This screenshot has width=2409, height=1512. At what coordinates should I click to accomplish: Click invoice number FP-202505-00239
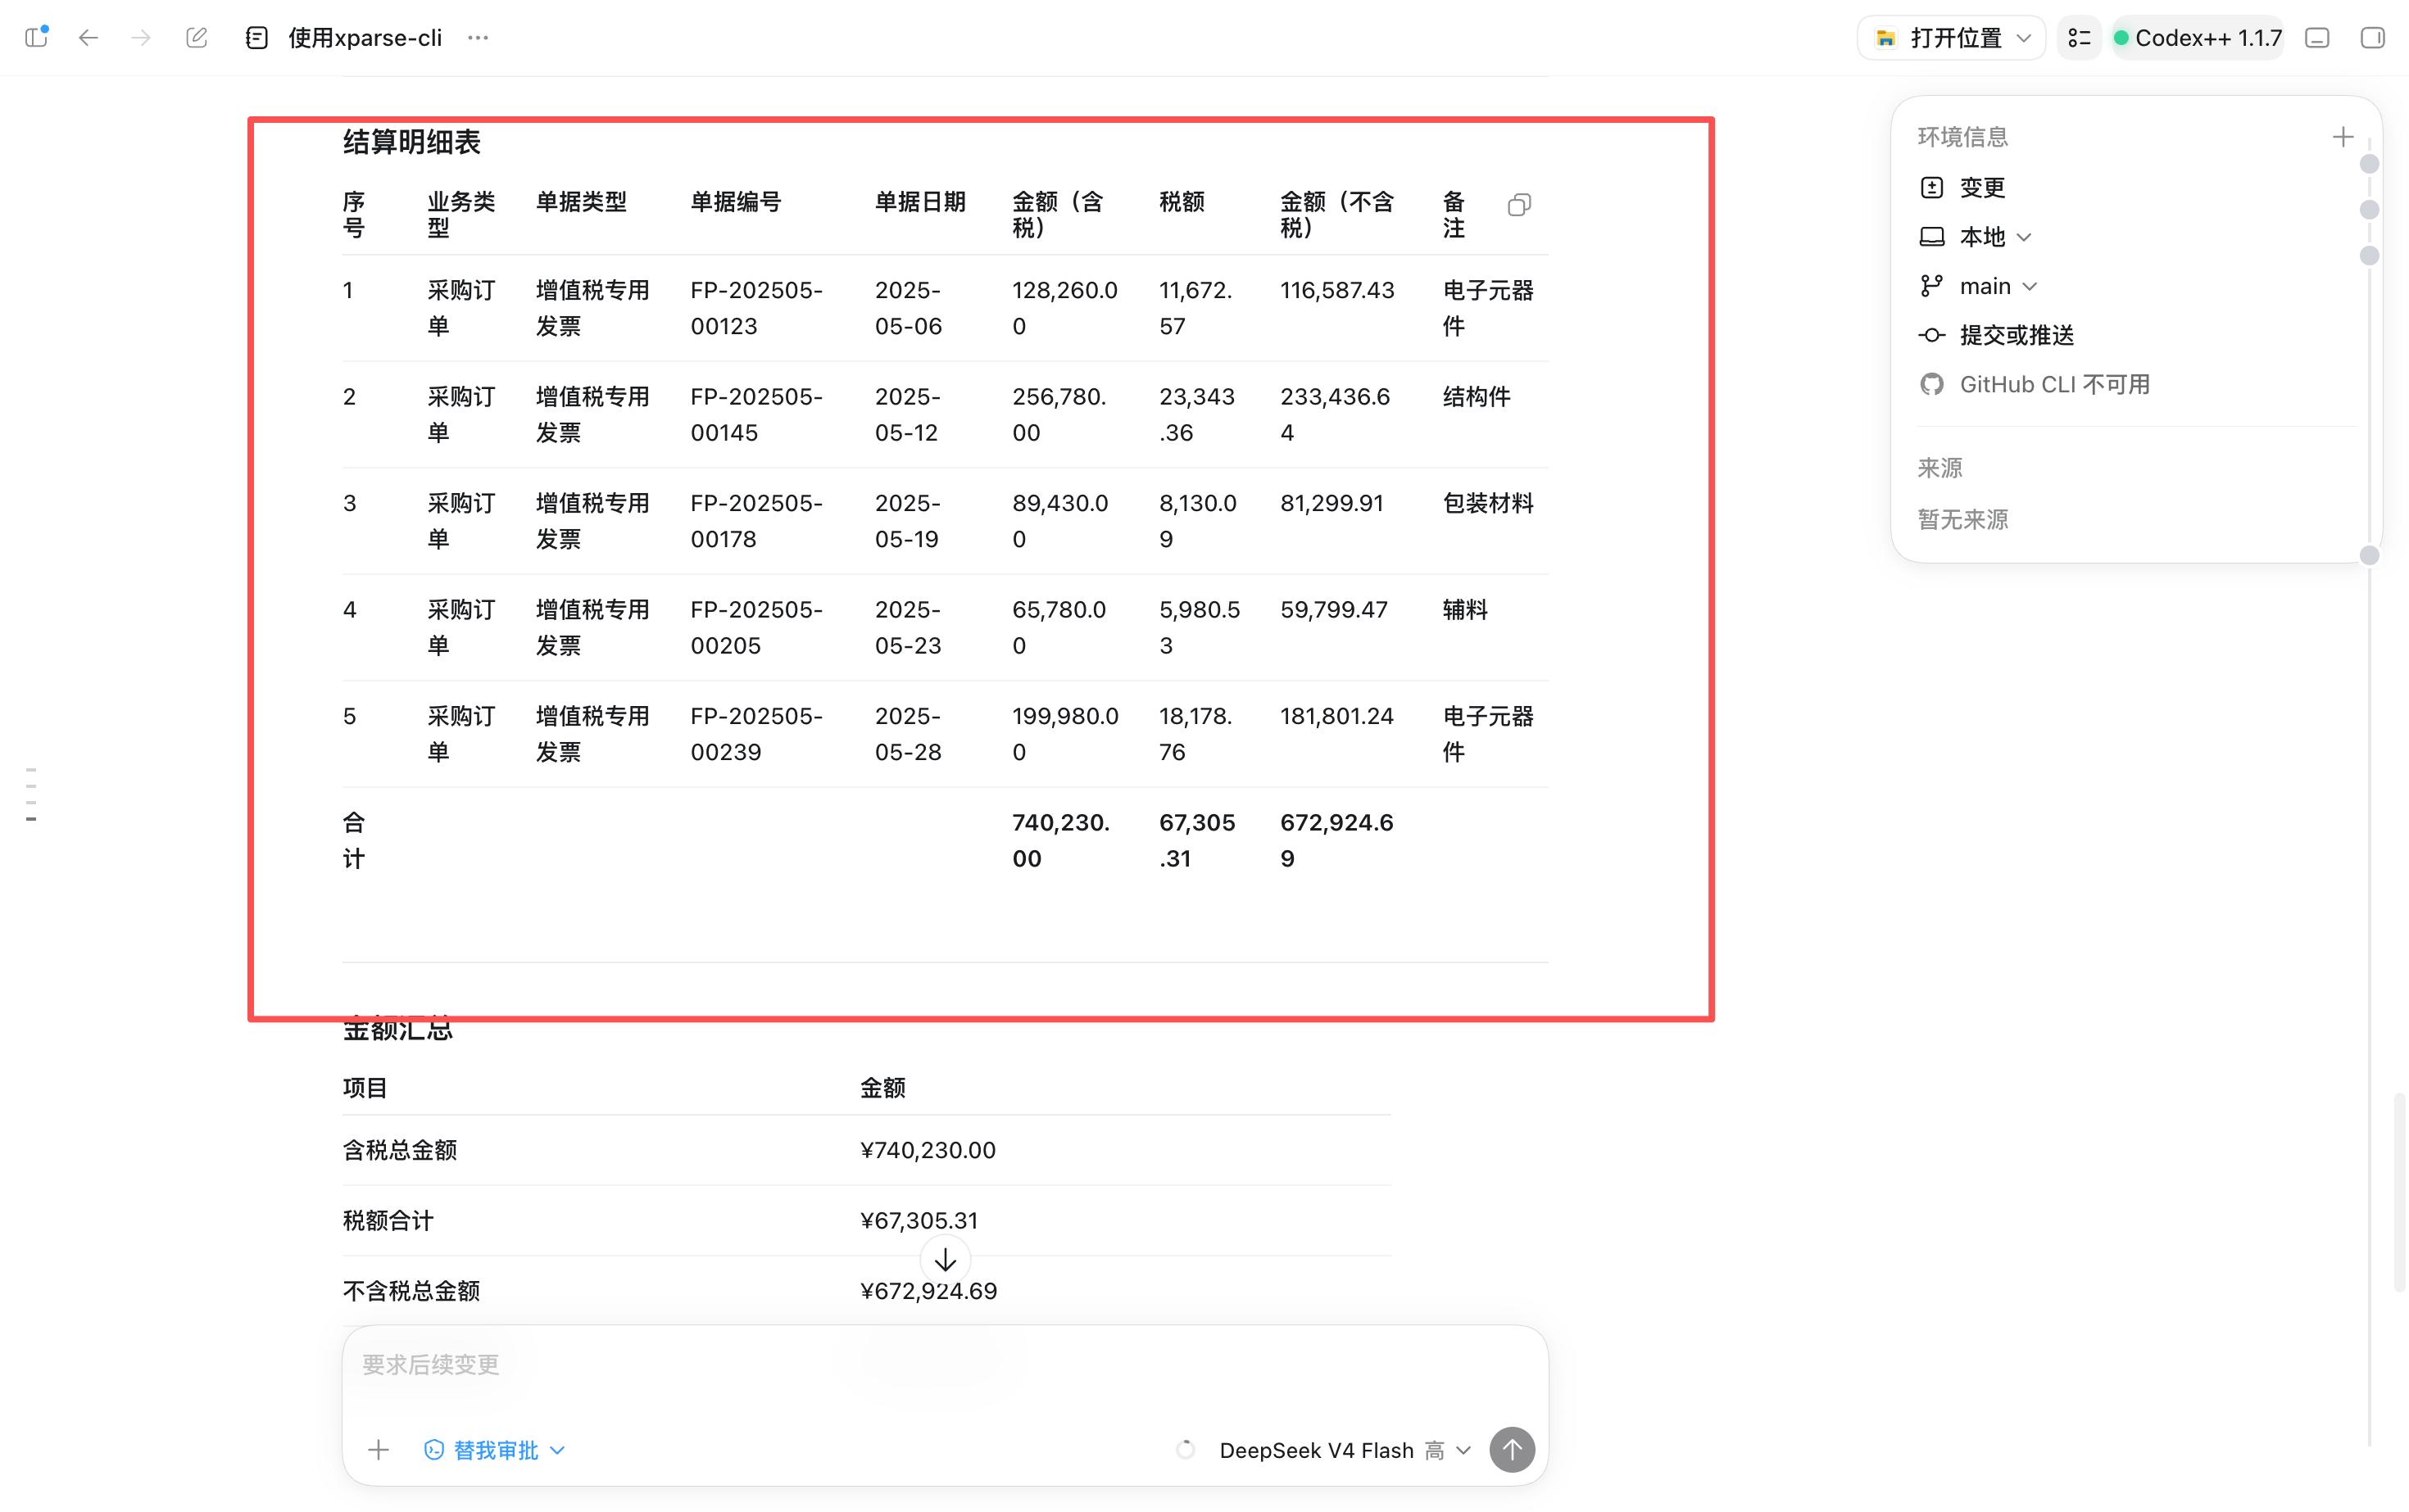(756, 734)
